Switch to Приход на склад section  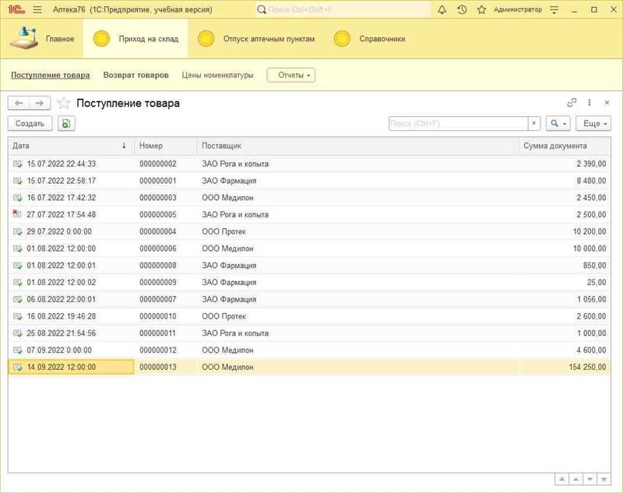coord(136,38)
